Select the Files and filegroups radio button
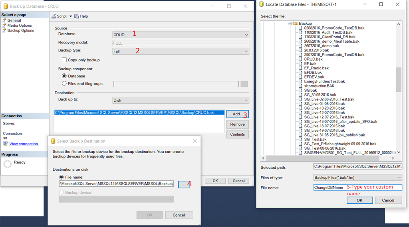The image size is (409, 227). tap(64, 83)
